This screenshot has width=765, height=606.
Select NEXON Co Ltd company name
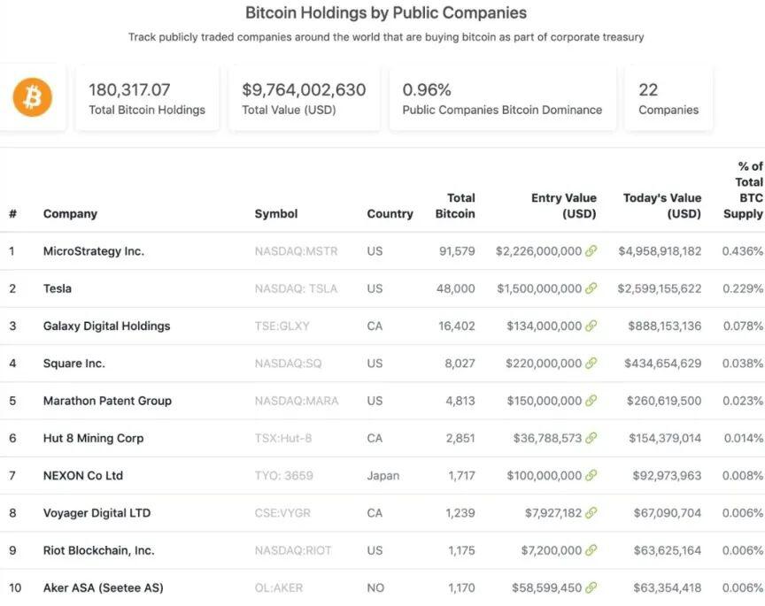pos(83,475)
